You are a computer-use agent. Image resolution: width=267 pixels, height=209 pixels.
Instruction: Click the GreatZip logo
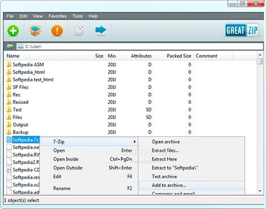pos(242,30)
